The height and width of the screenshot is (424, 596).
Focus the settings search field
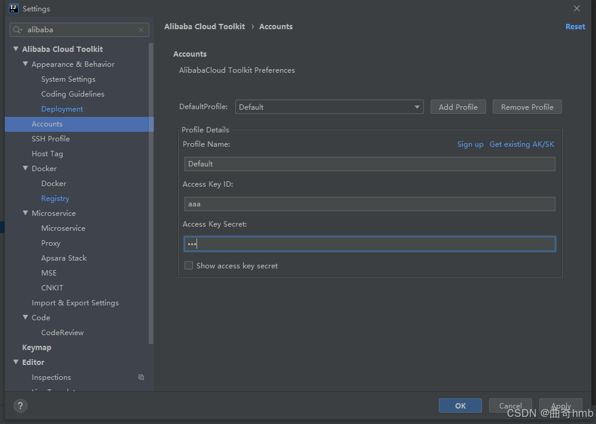click(x=79, y=30)
